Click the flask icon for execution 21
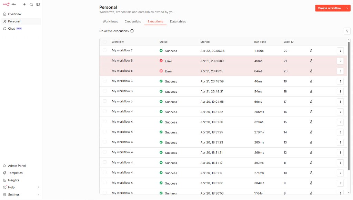 coord(311,61)
